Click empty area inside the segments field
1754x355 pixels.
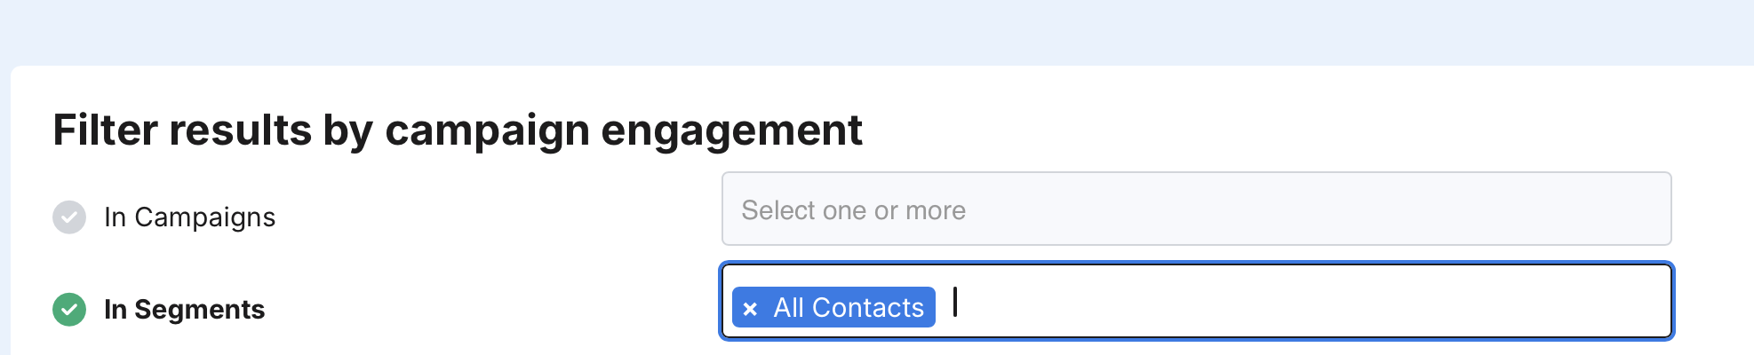pyautogui.click(x=1333, y=302)
